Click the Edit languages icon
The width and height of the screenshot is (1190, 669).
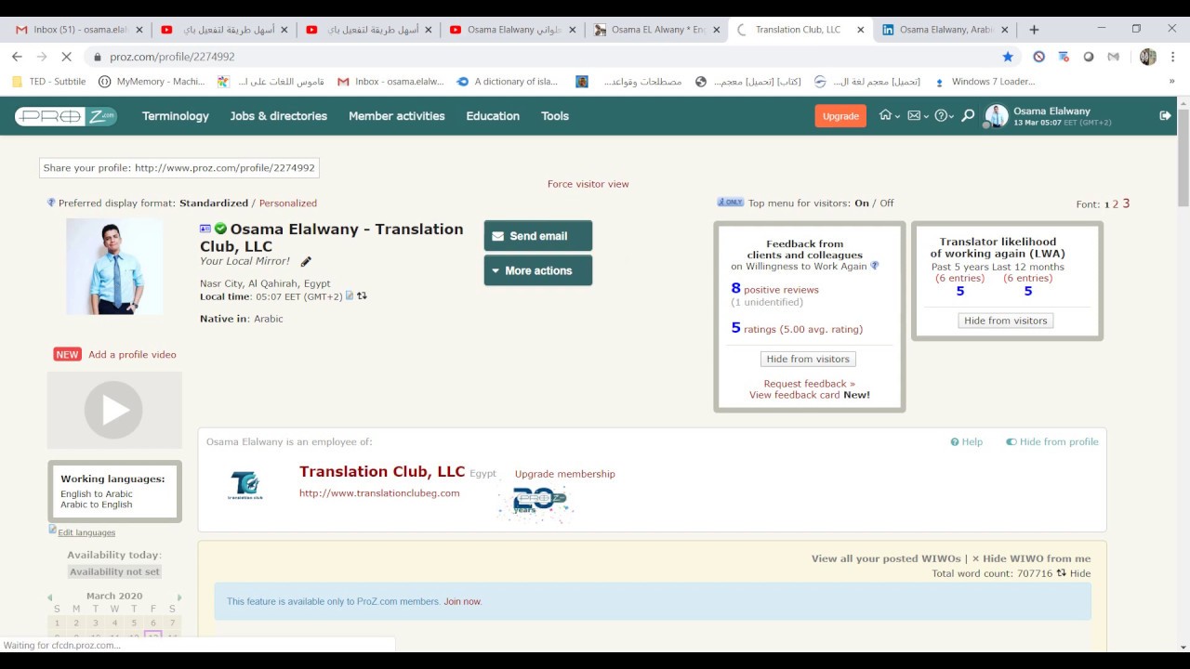point(53,530)
